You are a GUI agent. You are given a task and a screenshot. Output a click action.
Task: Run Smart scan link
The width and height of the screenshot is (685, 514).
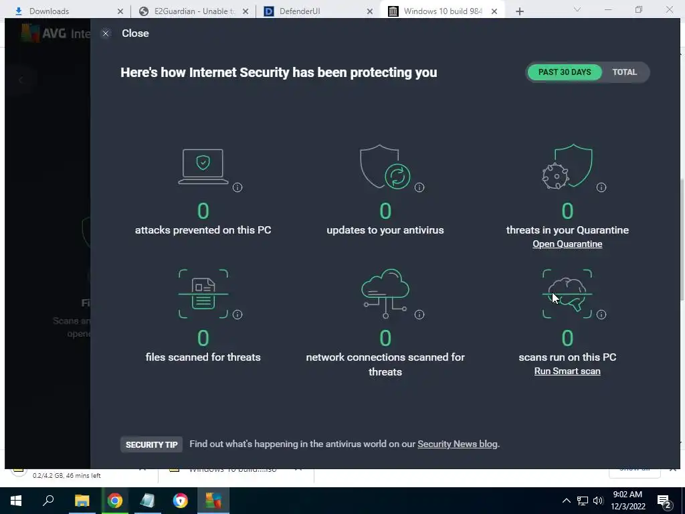tap(567, 371)
